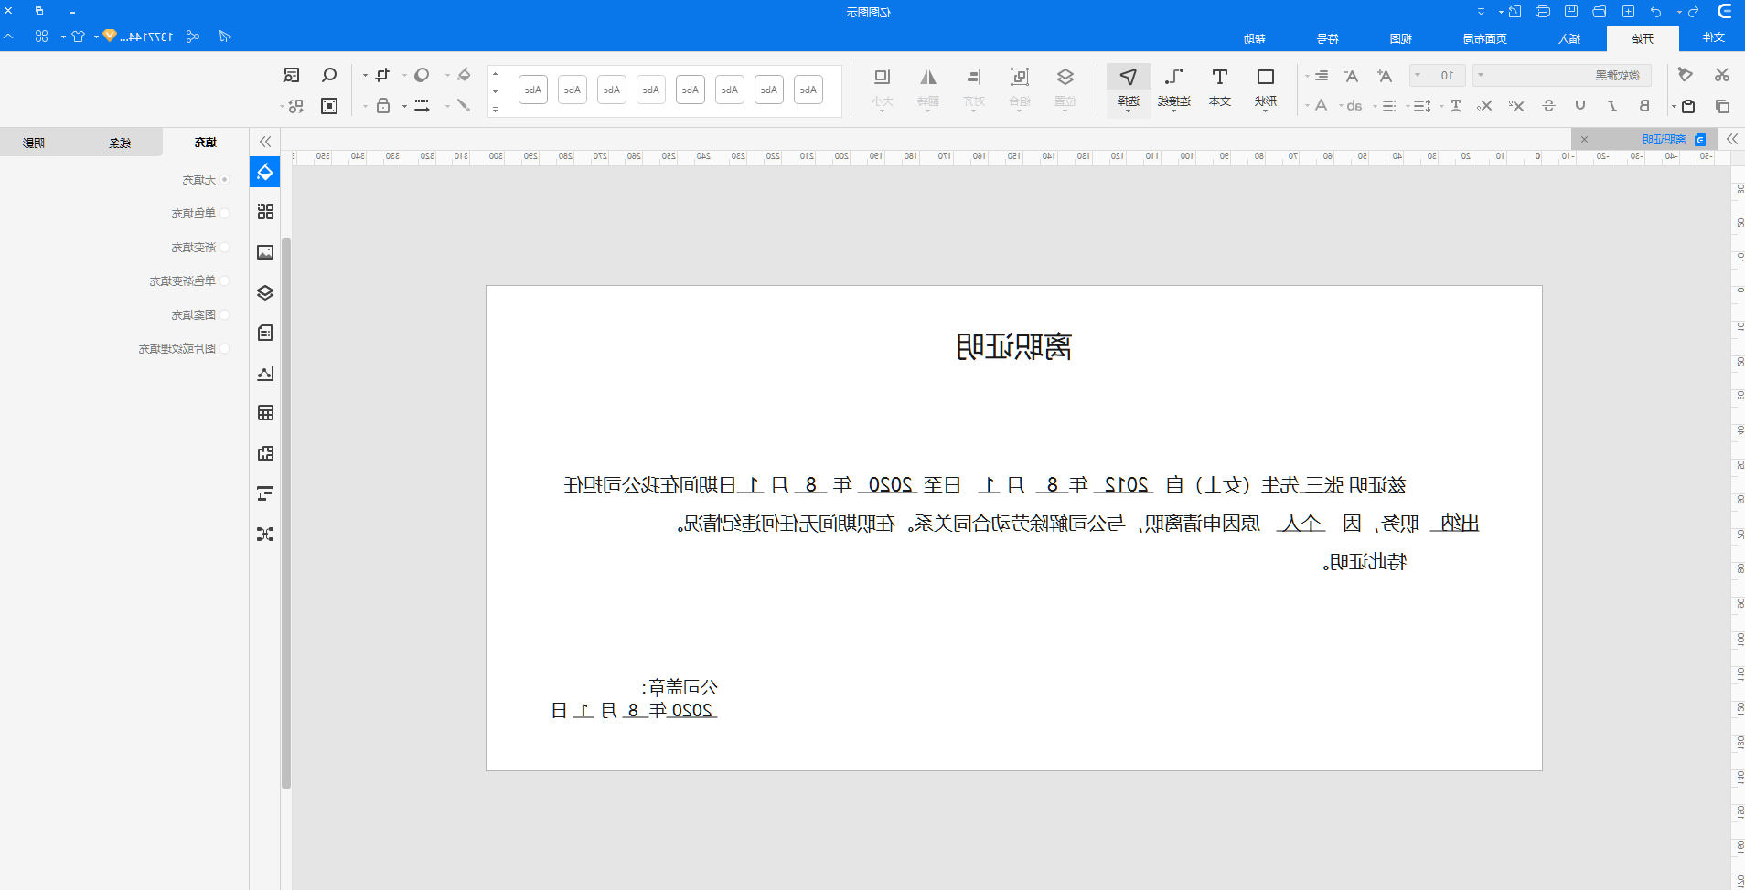
Task: Increase font size A+ icon
Action: pyautogui.click(x=1385, y=76)
